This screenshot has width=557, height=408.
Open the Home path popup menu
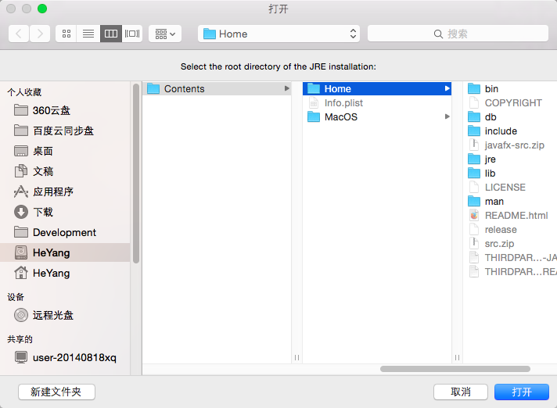(x=278, y=34)
